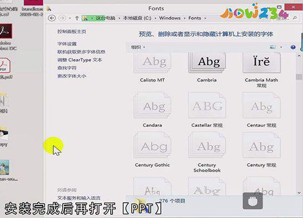The image size is (303, 218).
Task: Select the Century Schoolbook font icon
Action: (207, 145)
